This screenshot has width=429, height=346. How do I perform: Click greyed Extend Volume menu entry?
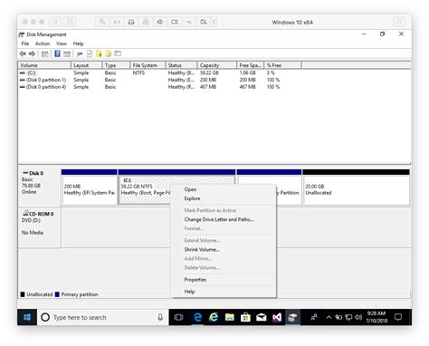224,240
